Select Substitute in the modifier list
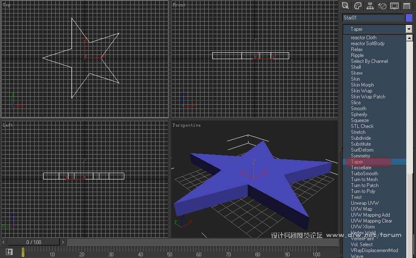Image resolution: width=416 pixels, height=258 pixels. click(361, 144)
